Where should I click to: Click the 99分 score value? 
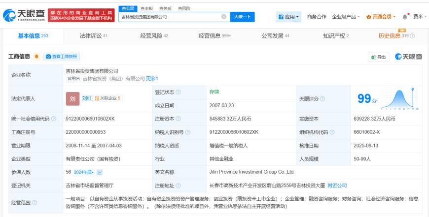pos(367,99)
